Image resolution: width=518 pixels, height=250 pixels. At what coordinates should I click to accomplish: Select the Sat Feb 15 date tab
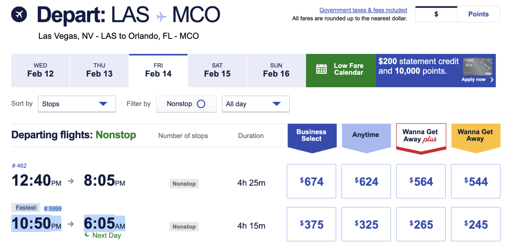point(217,70)
